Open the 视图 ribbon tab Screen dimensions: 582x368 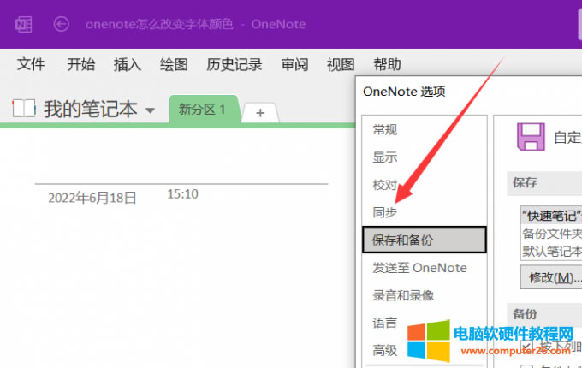(x=341, y=64)
